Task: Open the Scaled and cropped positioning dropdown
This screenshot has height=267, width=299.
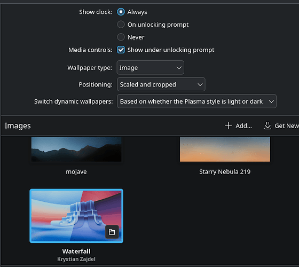Action: (161, 84)
